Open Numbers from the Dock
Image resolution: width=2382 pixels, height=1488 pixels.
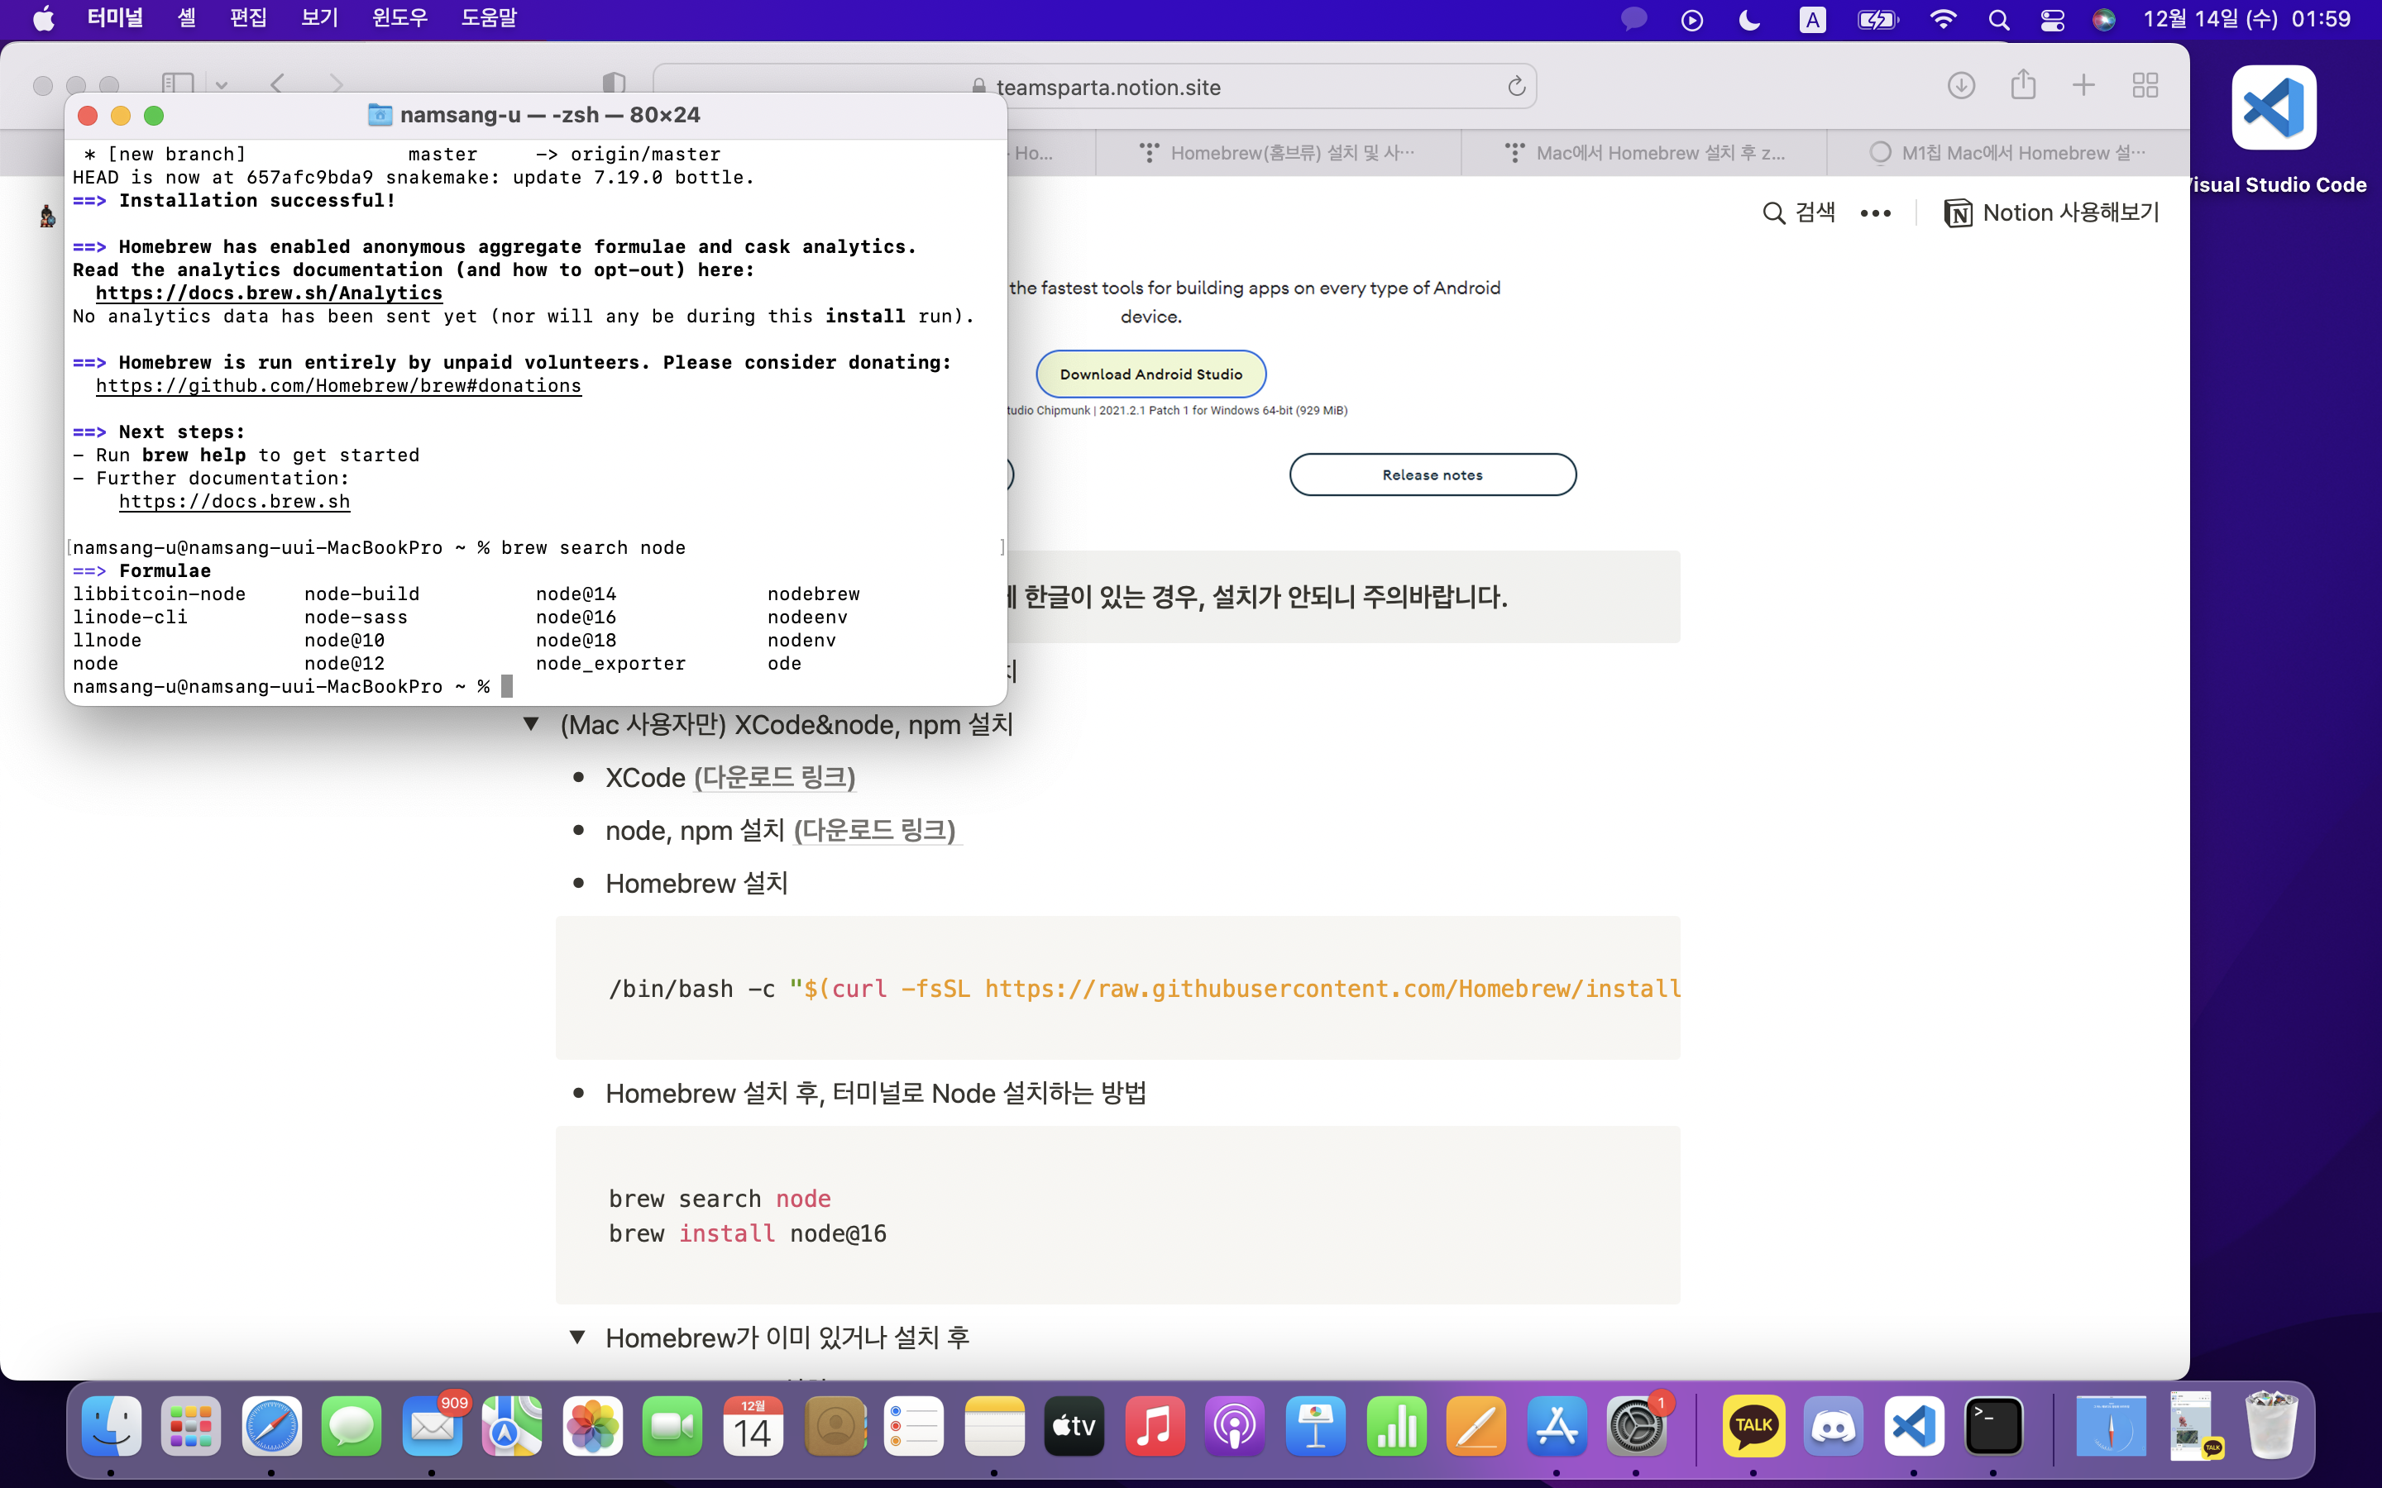[x=1396, y=1425]
